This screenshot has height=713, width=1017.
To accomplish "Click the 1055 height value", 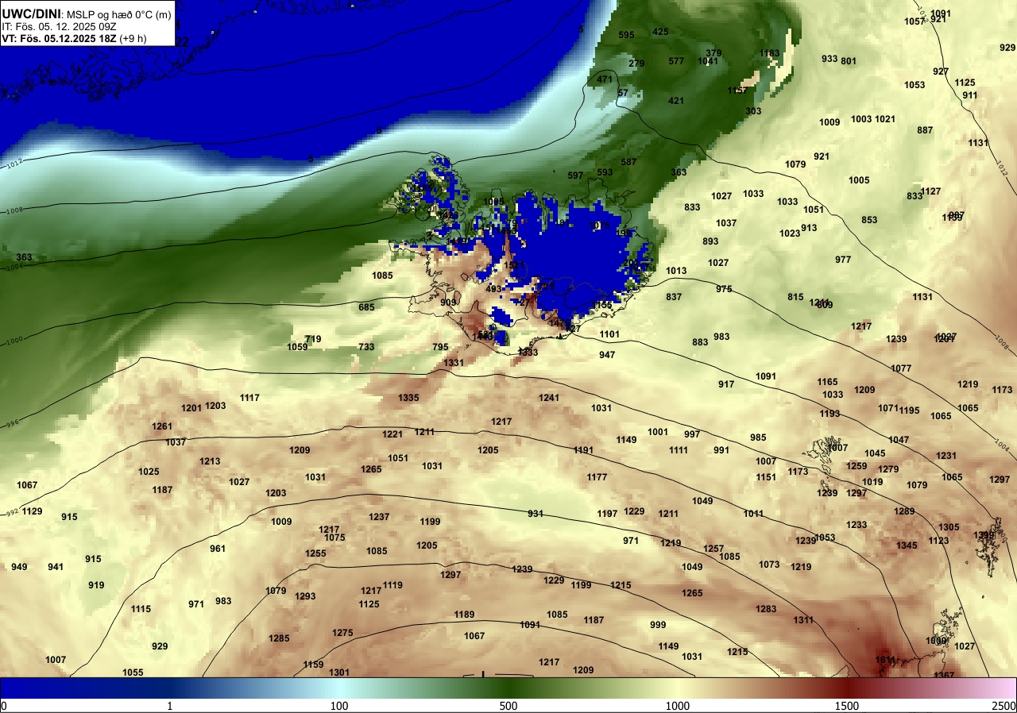I will pos(133,673).
